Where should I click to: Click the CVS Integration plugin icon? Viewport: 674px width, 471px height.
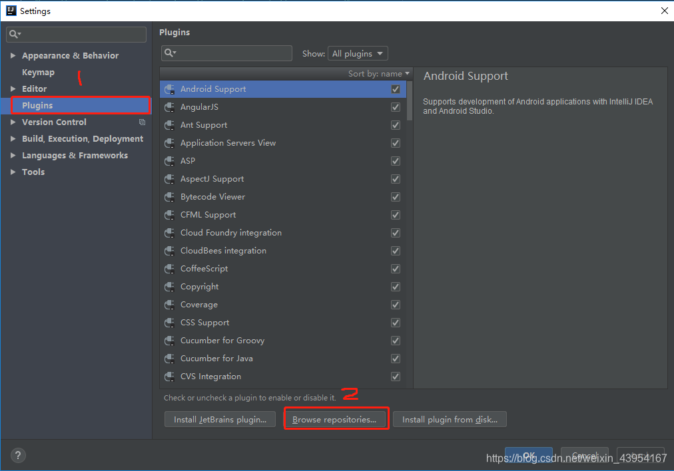tap(170, 377)
